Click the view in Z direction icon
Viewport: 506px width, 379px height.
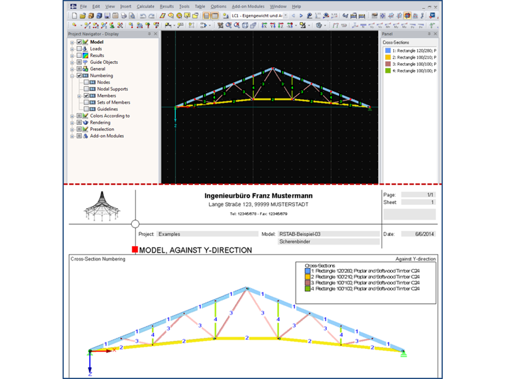(281, 25)
